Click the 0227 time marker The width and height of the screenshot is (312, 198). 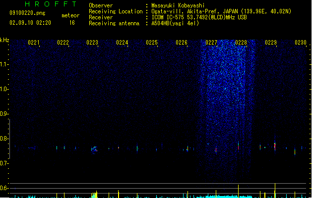[x=211, y=43]
